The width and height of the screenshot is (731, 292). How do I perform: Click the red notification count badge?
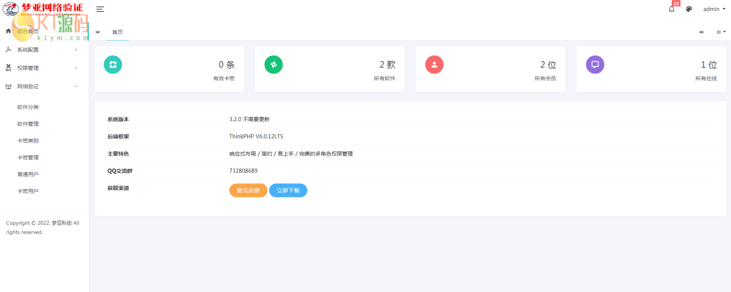(x=676, y=3)
